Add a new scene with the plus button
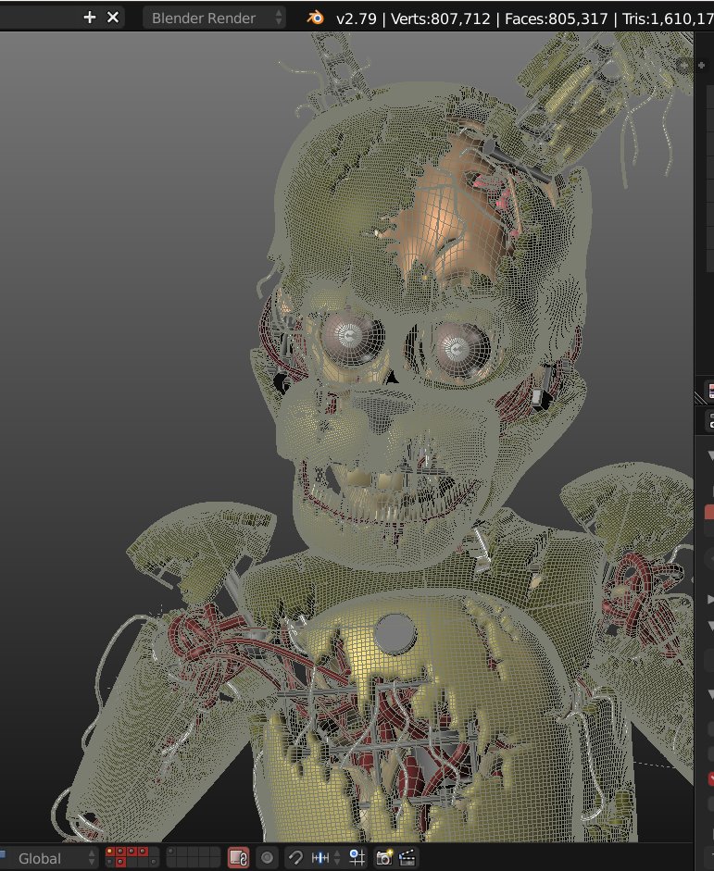The image size is (714, 871). pyautogui.click(x=89, y=18)
